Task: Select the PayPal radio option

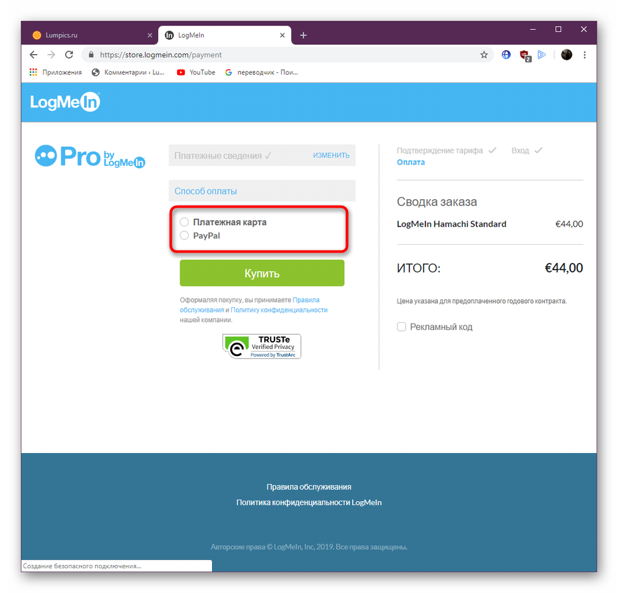Action: point(184,236)
